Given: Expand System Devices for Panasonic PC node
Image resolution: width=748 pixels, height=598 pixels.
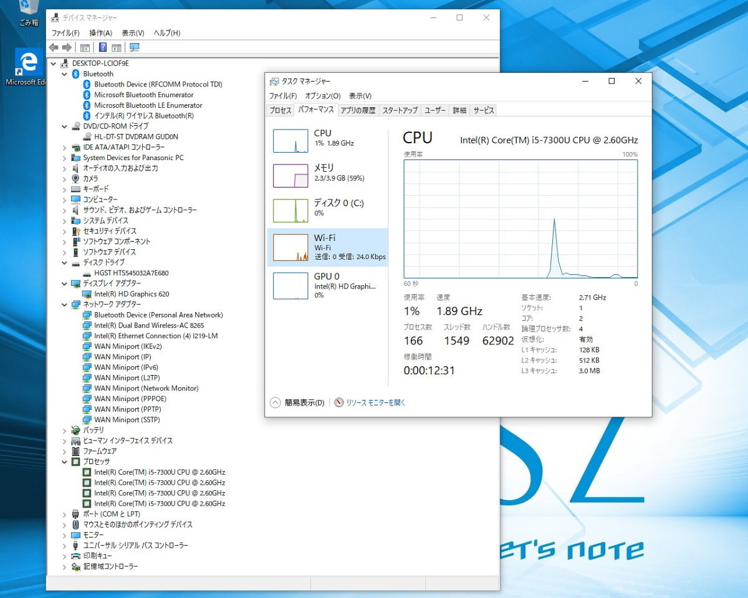Looking at the screenshot, I should [64, 158].
